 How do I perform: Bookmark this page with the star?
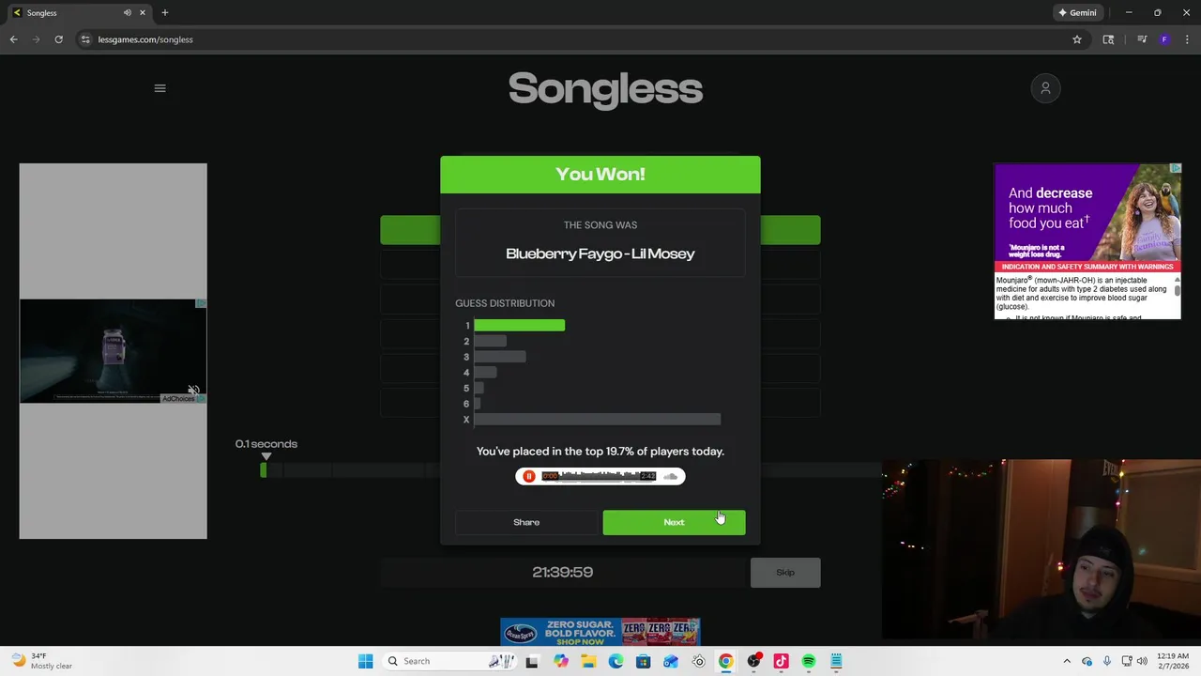pyautogui.click(x=1077, y=39)
